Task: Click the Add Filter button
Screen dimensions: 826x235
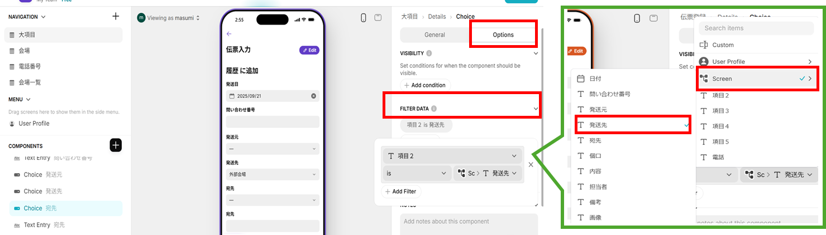Action: pyautogui.click(x=402, y=192)
